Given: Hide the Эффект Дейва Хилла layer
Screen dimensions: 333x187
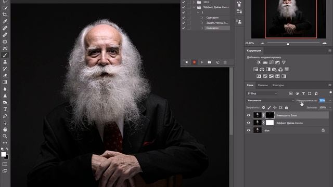Looking at the screenshot, I should 249,123.
